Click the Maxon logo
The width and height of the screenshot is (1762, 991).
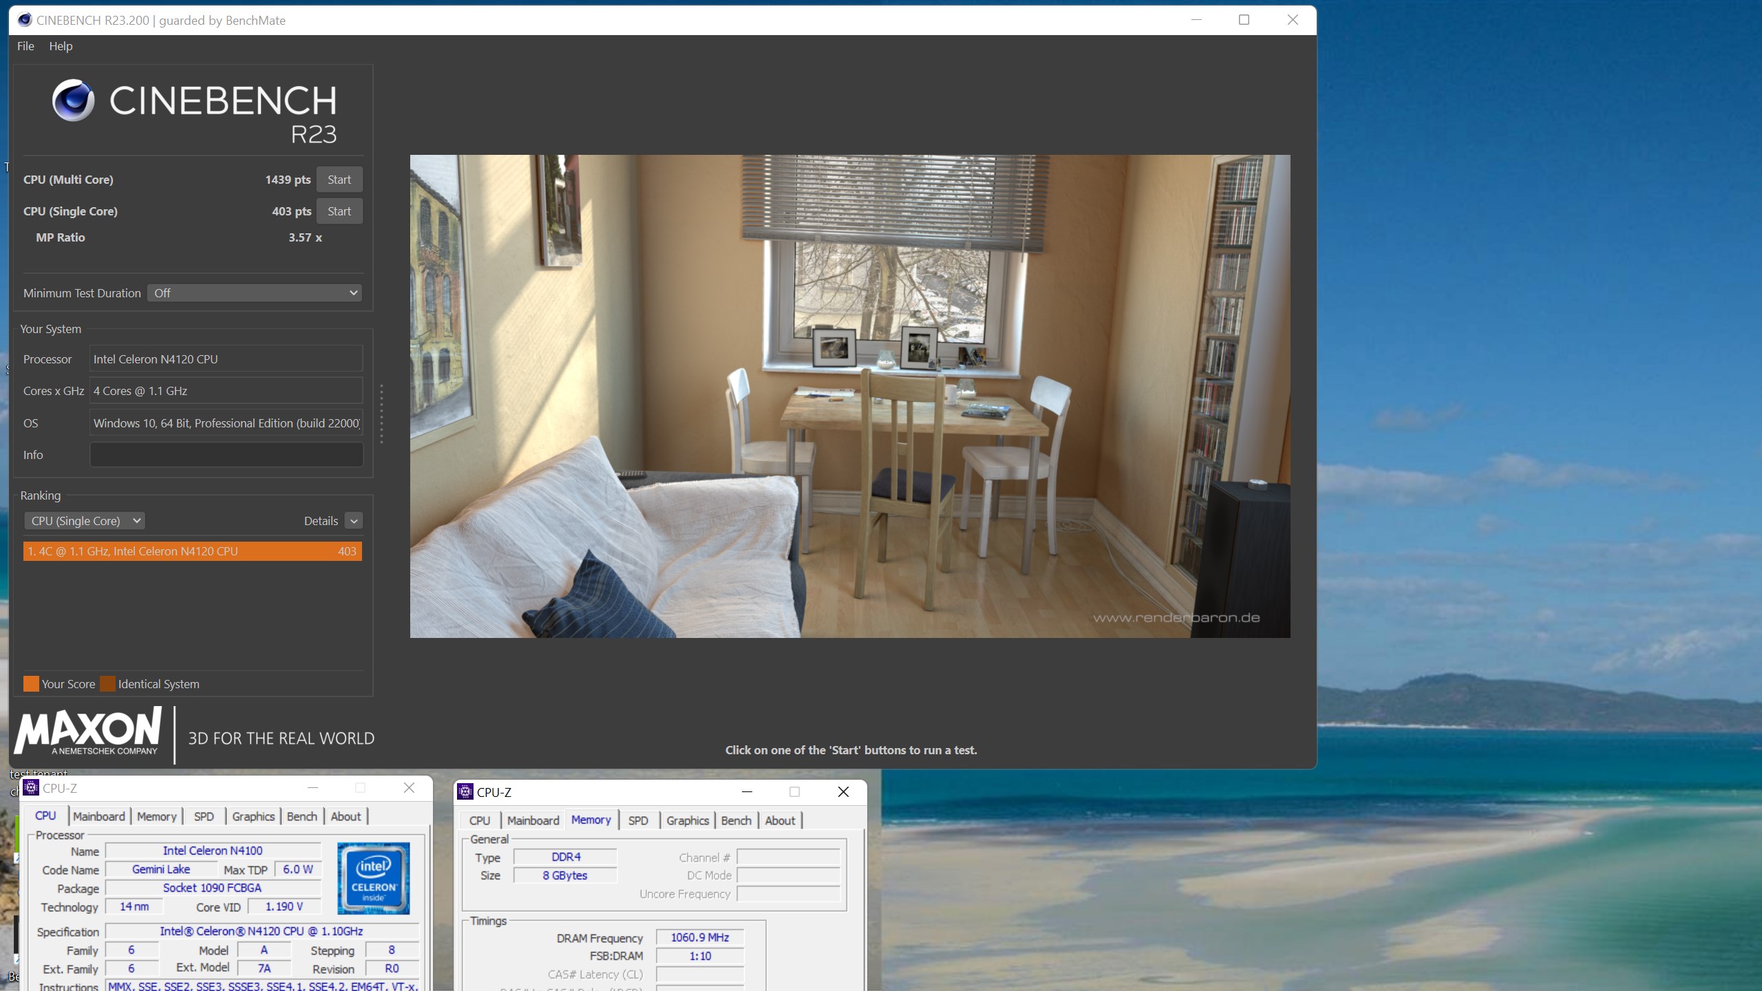88,732
